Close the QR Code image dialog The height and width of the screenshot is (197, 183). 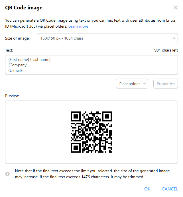[176, 8]
